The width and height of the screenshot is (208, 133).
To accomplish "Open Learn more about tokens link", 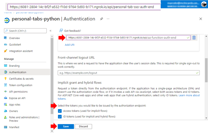I will click(x=189, y=95).
